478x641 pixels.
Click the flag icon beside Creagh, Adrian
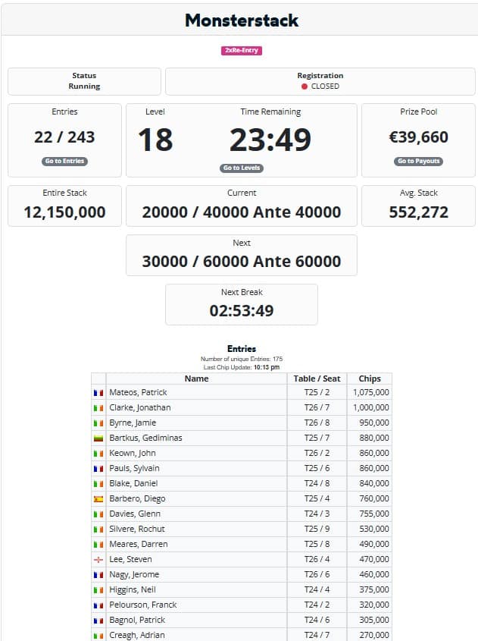click(x=98, y=636)
